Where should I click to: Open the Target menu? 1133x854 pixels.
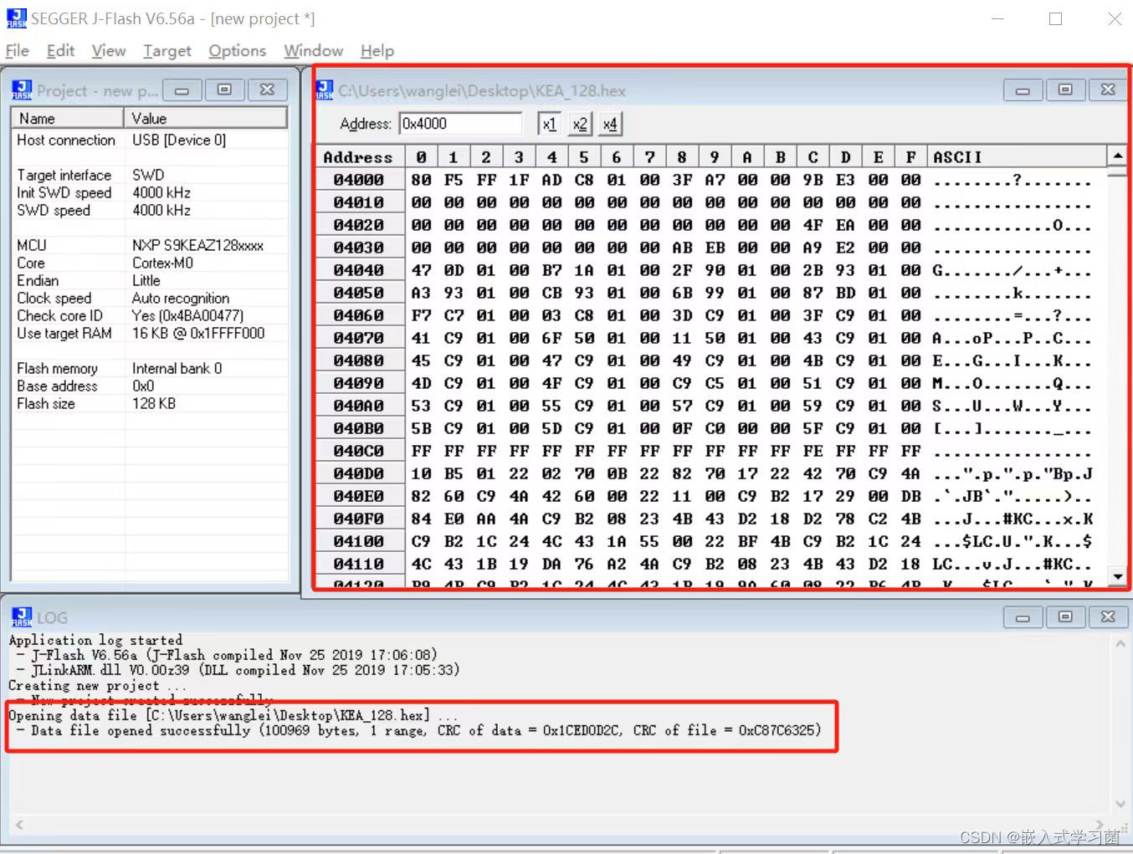[x=167, y=50]
